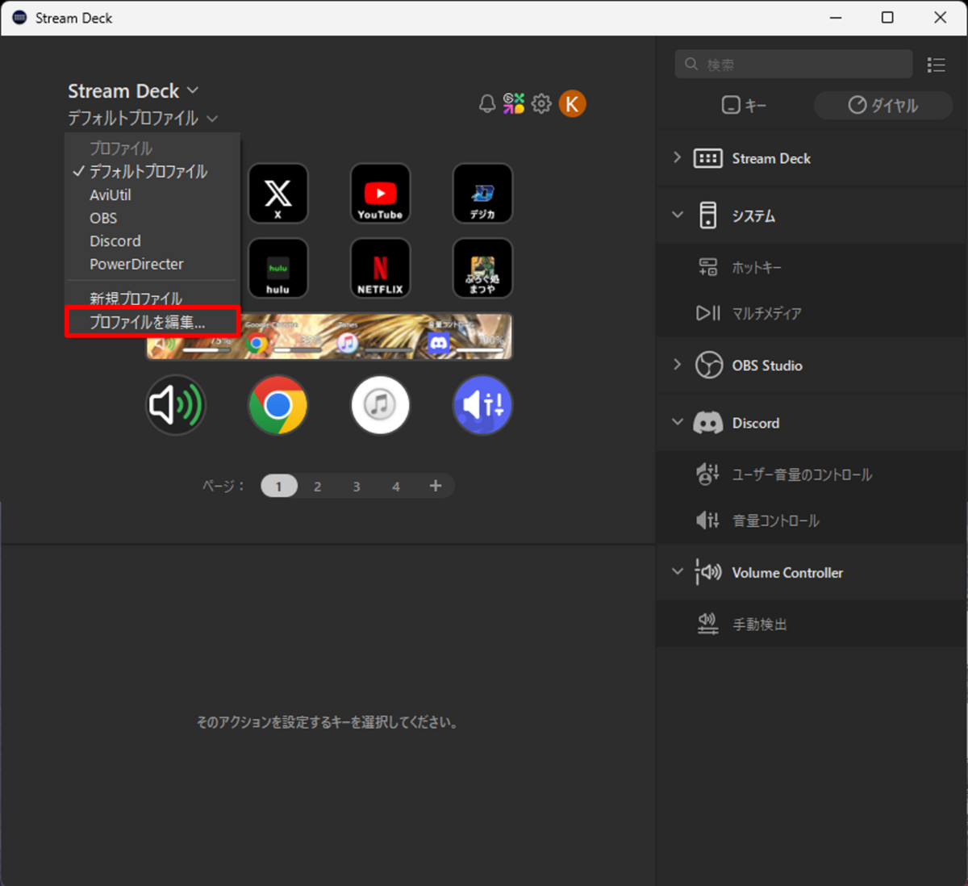Click the orange K user avatar
Screen dimensions: 968x886
point(572,103)
